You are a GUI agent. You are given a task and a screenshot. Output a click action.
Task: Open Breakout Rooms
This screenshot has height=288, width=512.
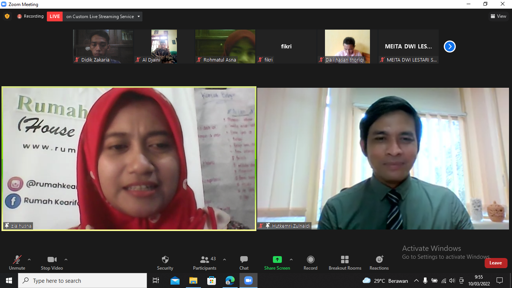pos(345,262)
